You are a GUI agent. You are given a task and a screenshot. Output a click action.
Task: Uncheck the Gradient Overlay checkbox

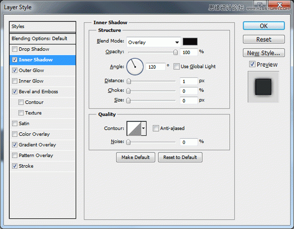15,145
